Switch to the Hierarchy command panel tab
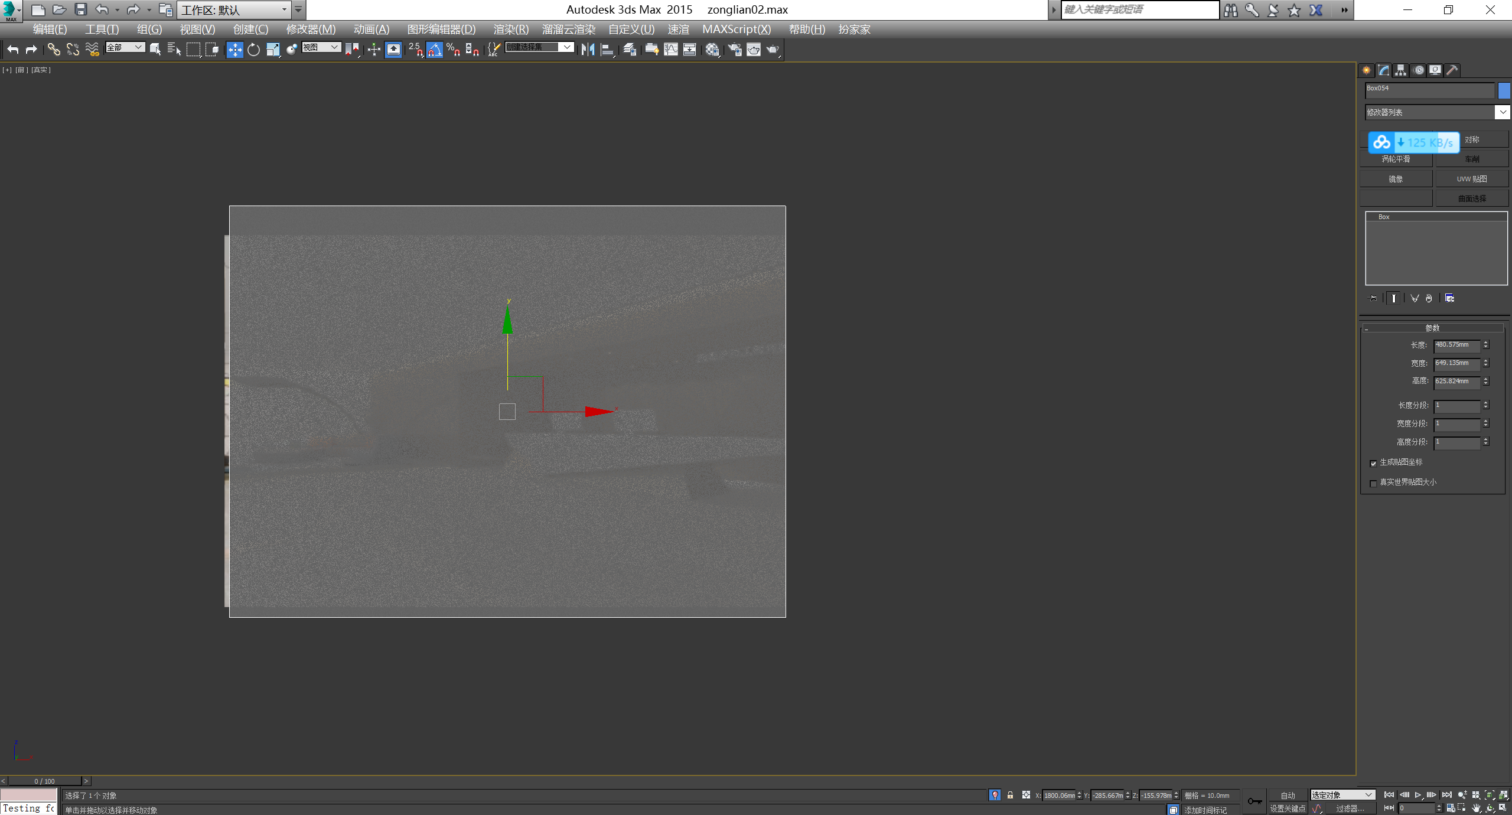Viewport: 1512px width, 815px height. [1401, 70]
